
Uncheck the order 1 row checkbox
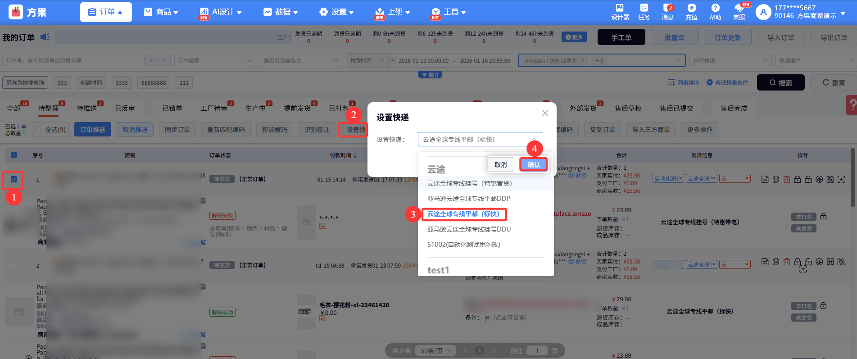pos(14,179)
